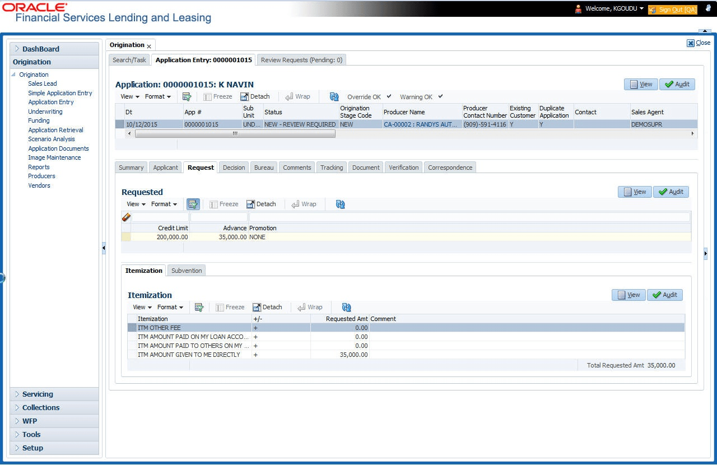717x465 pixels.
Task: Click the Advance filter input field
Action: tap(219, 217)
